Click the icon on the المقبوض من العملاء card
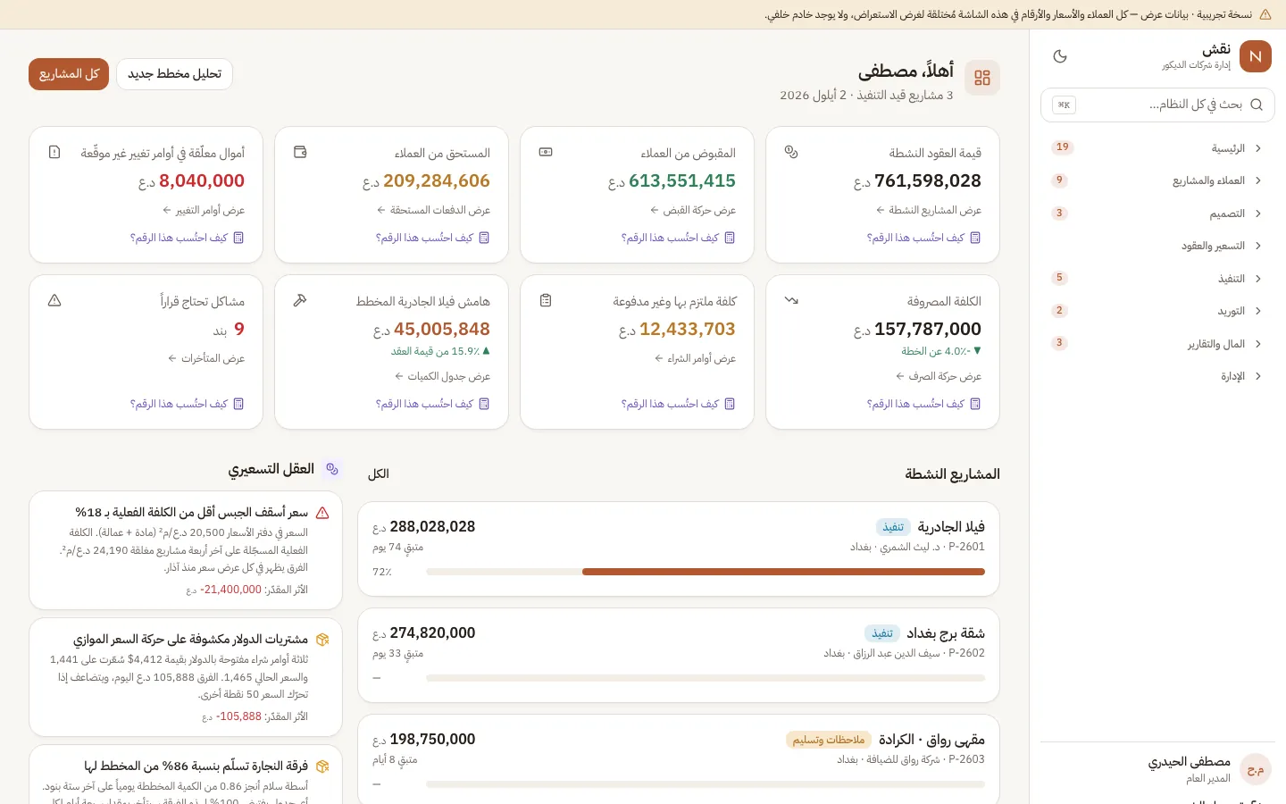The height and width of the screenshot is (804, 1286). point(546,152)
